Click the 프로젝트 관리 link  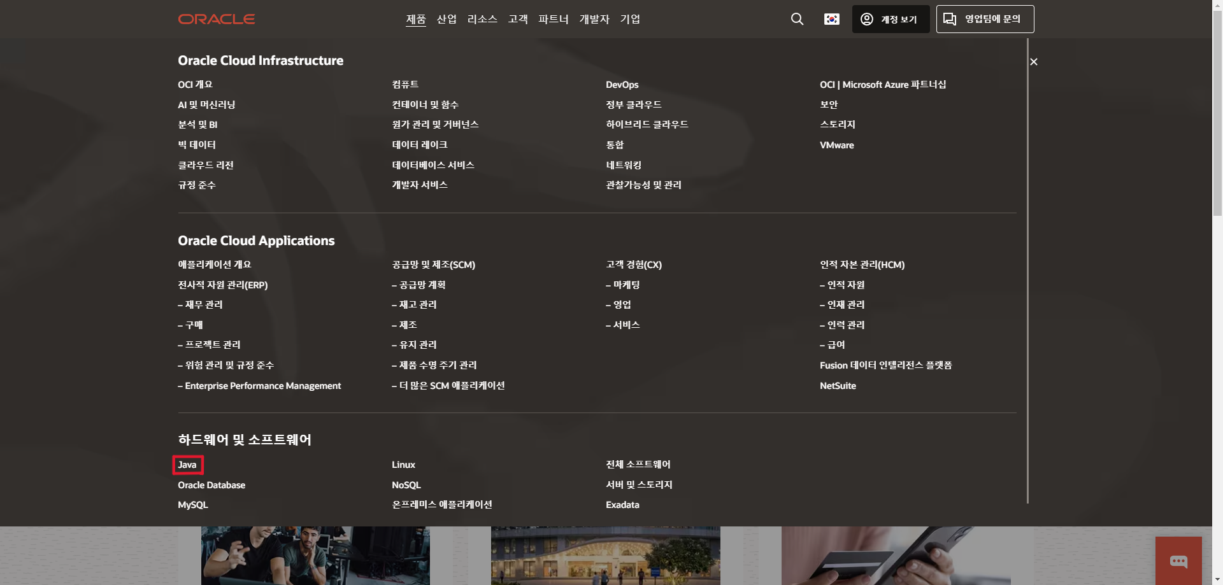(209, 345)
